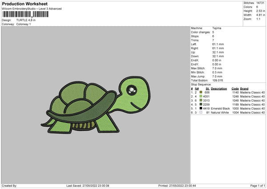Click the Last Saved timestamp
The height and width of the screenshot is (189, 267).
(x=88, y=185)
